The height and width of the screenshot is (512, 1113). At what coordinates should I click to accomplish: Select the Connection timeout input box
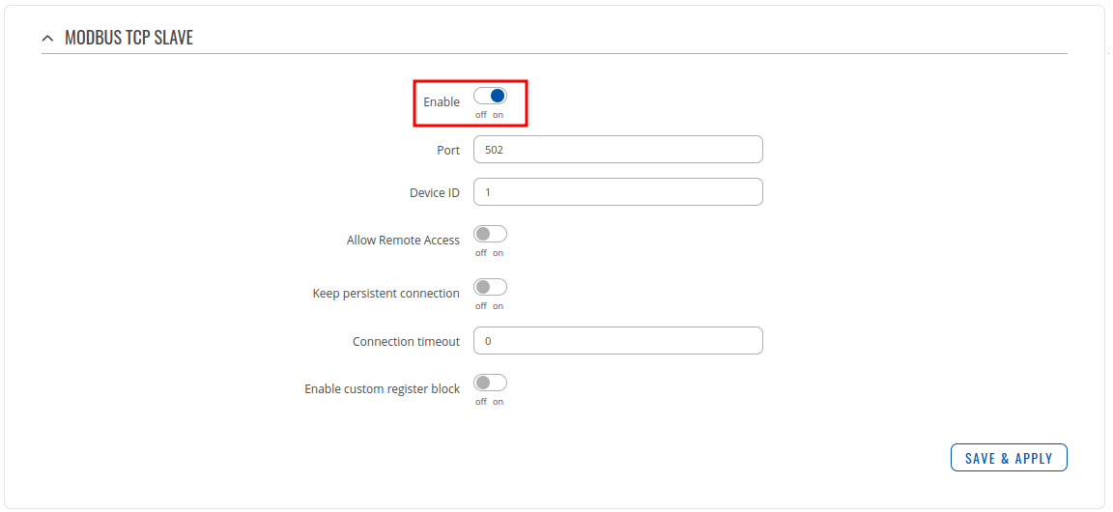click(x=617, y=341)
